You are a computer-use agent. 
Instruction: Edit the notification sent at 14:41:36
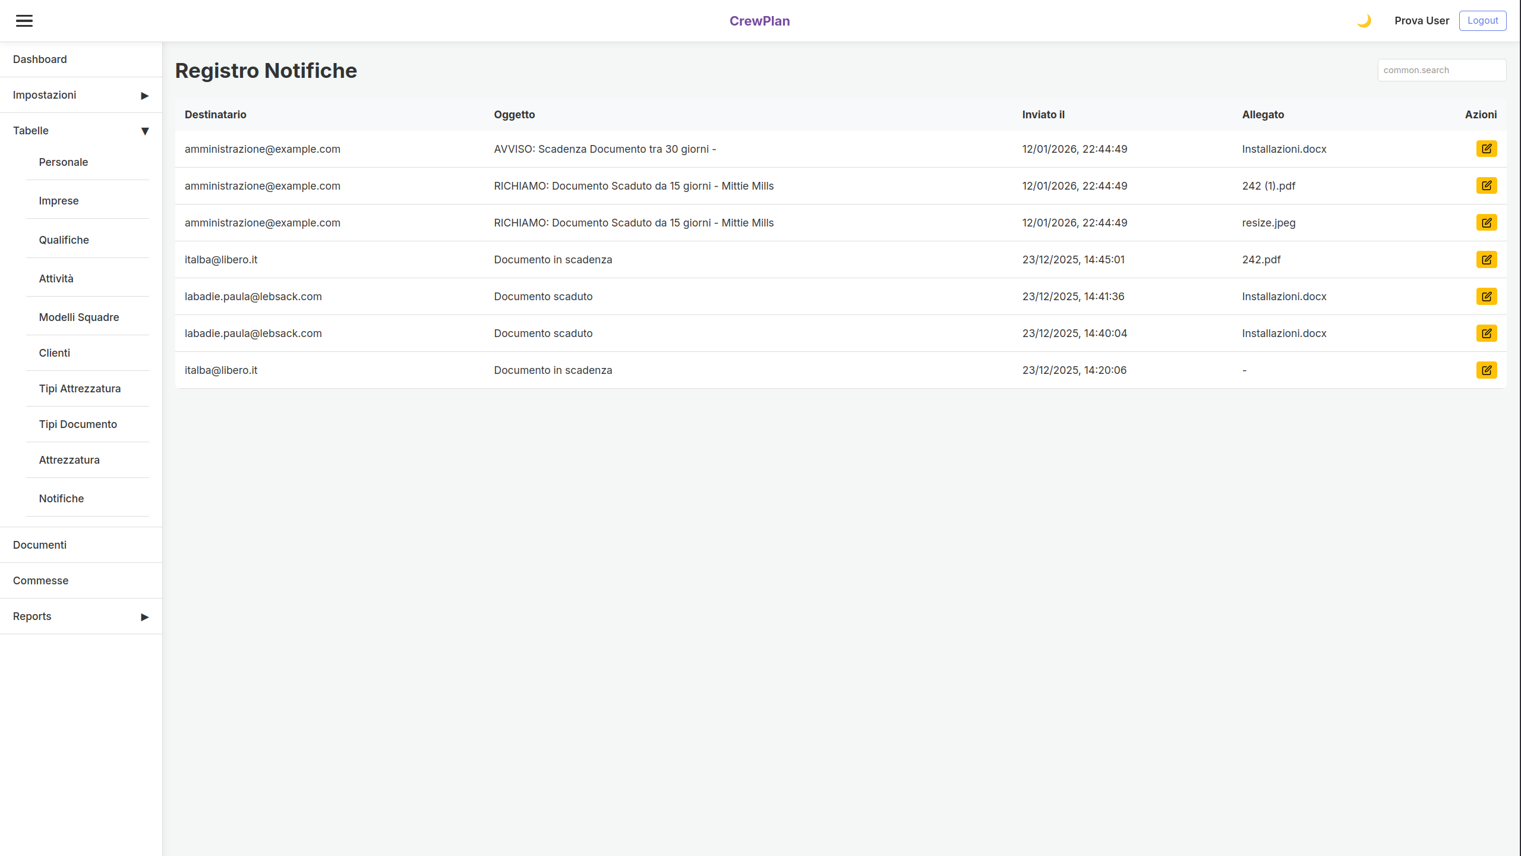click(1486, 296)
